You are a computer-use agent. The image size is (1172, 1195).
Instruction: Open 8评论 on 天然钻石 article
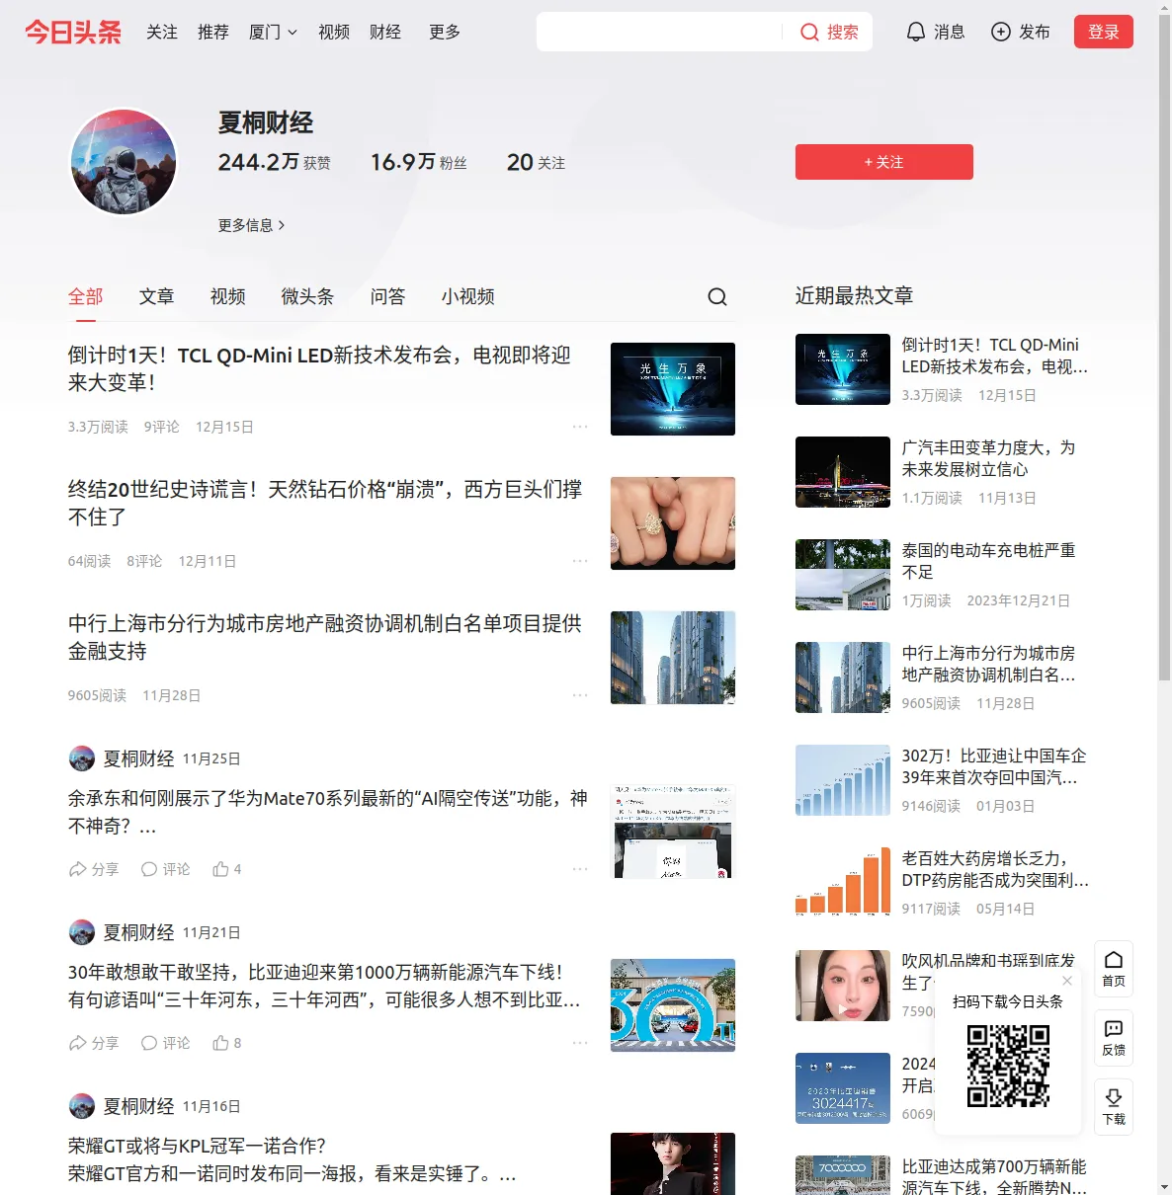144,561
